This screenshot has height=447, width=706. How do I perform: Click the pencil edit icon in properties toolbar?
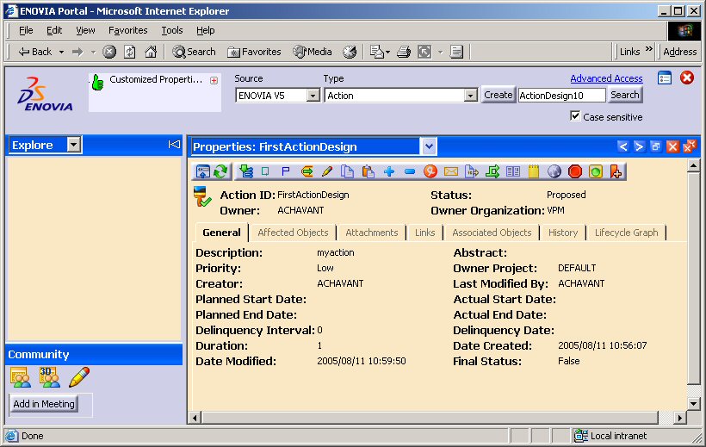(x=327, y=171)
